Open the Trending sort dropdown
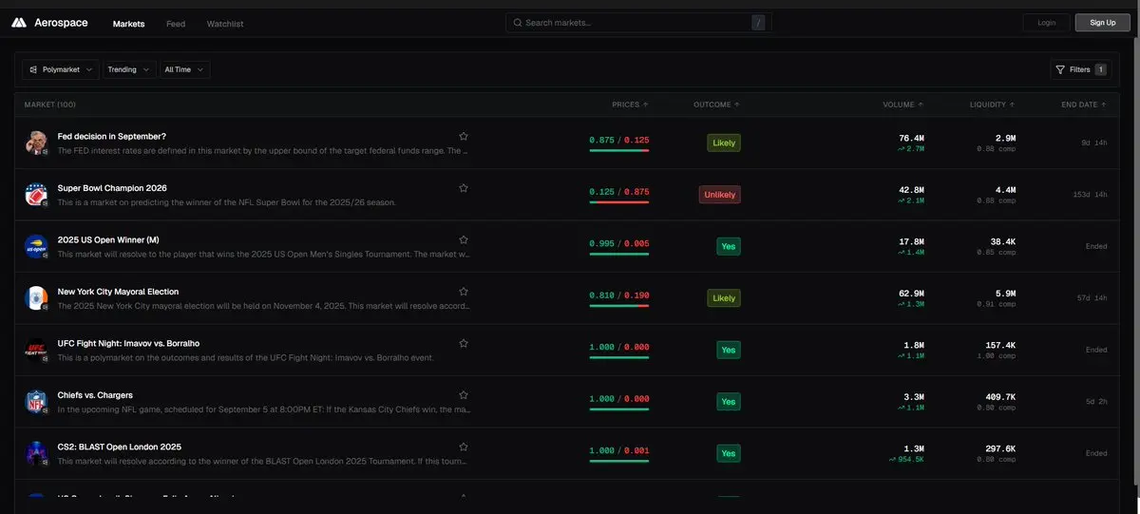The width and height of the screenshot is (1140, 514). 129,69
